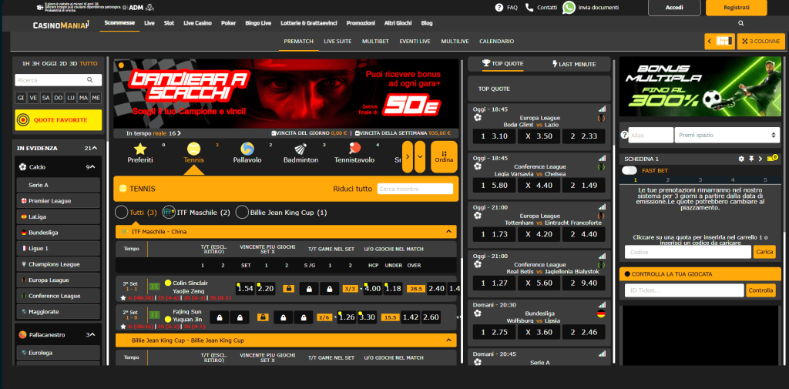Select slip tab 2 under Fast Bet
The image size is (789, 389).
coord(668,179)
